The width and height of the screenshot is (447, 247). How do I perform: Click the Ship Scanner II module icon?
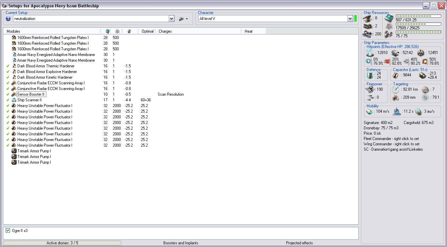[14, 100]
